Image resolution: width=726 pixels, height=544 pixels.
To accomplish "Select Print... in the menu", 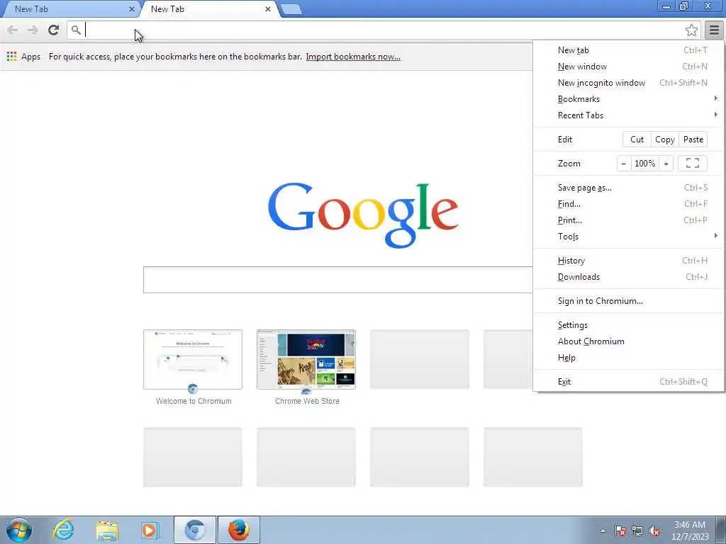I will [x=629, y=220].
